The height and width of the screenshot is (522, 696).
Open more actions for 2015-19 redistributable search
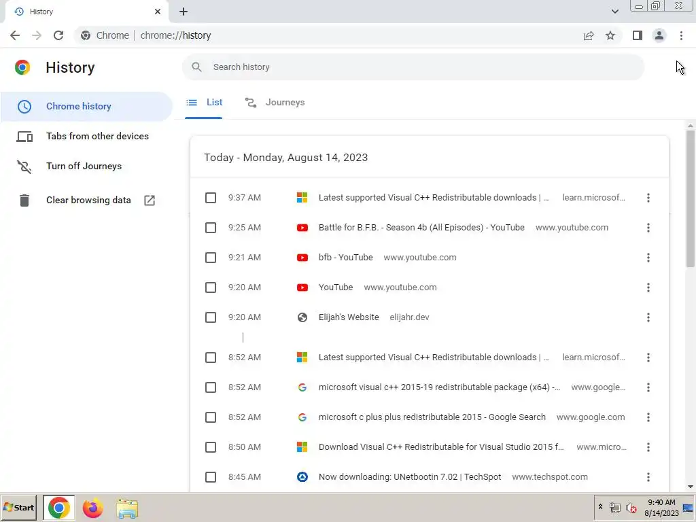tap(648, 387)
